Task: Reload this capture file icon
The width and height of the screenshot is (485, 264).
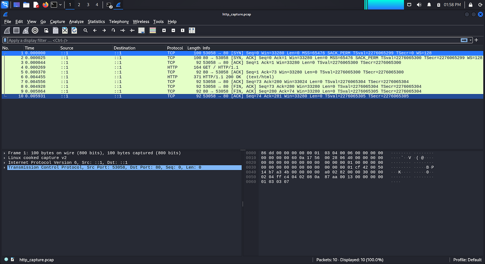Action: click(x=74, y=30)
